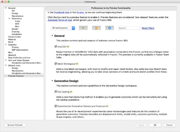
Task: Click the green eye filter button
Action: pos(83,28)
